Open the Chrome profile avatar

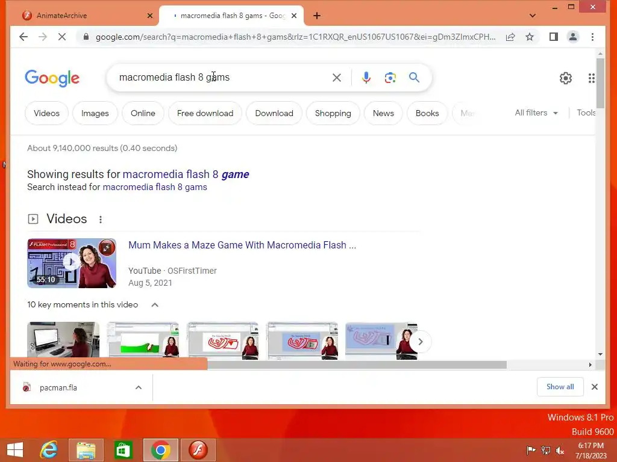coord(573,37)
